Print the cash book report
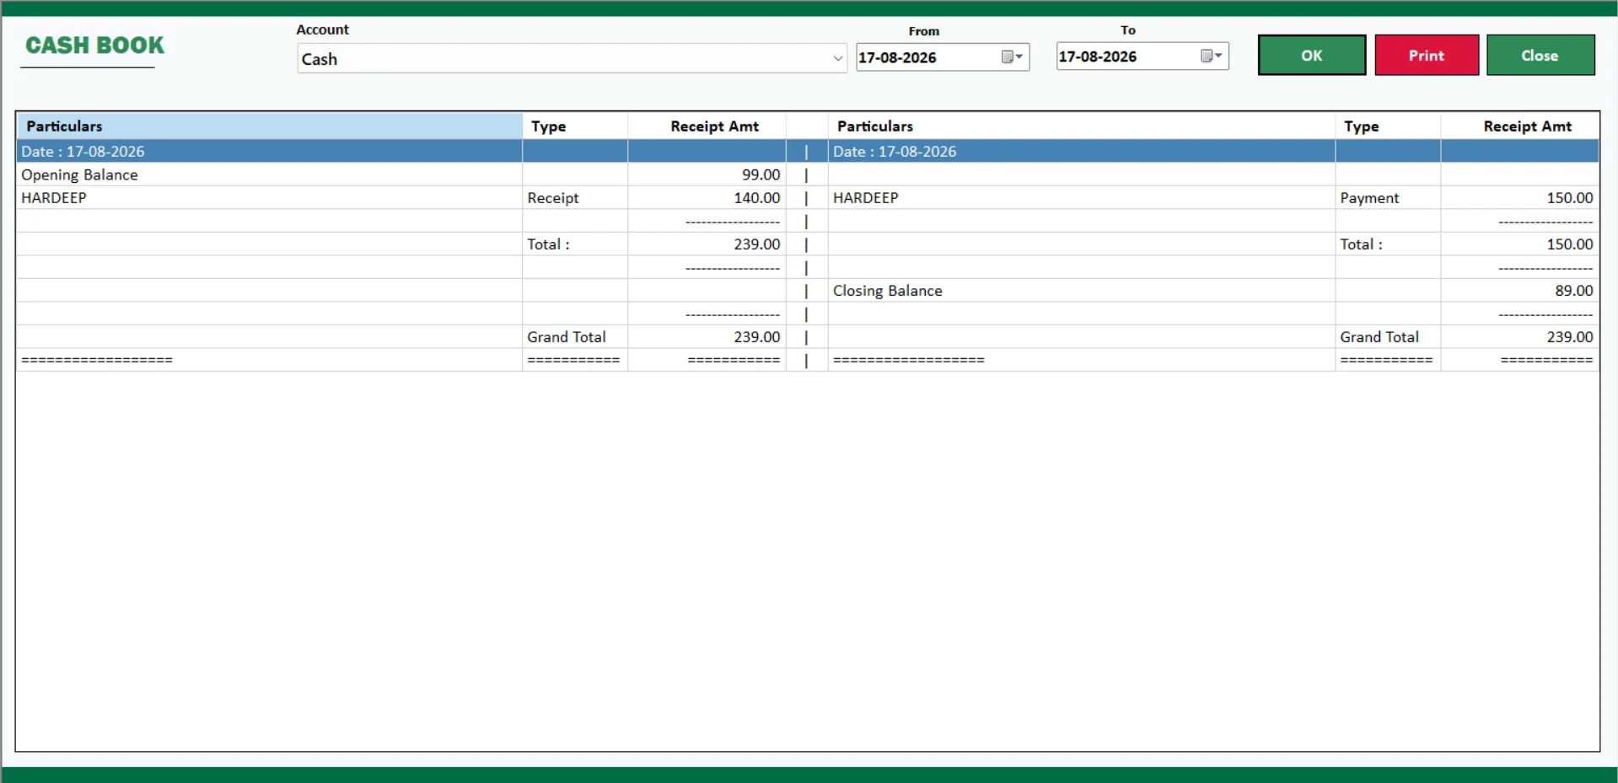Screen dimensions: 1618x783 click(x=1427, y=56)
